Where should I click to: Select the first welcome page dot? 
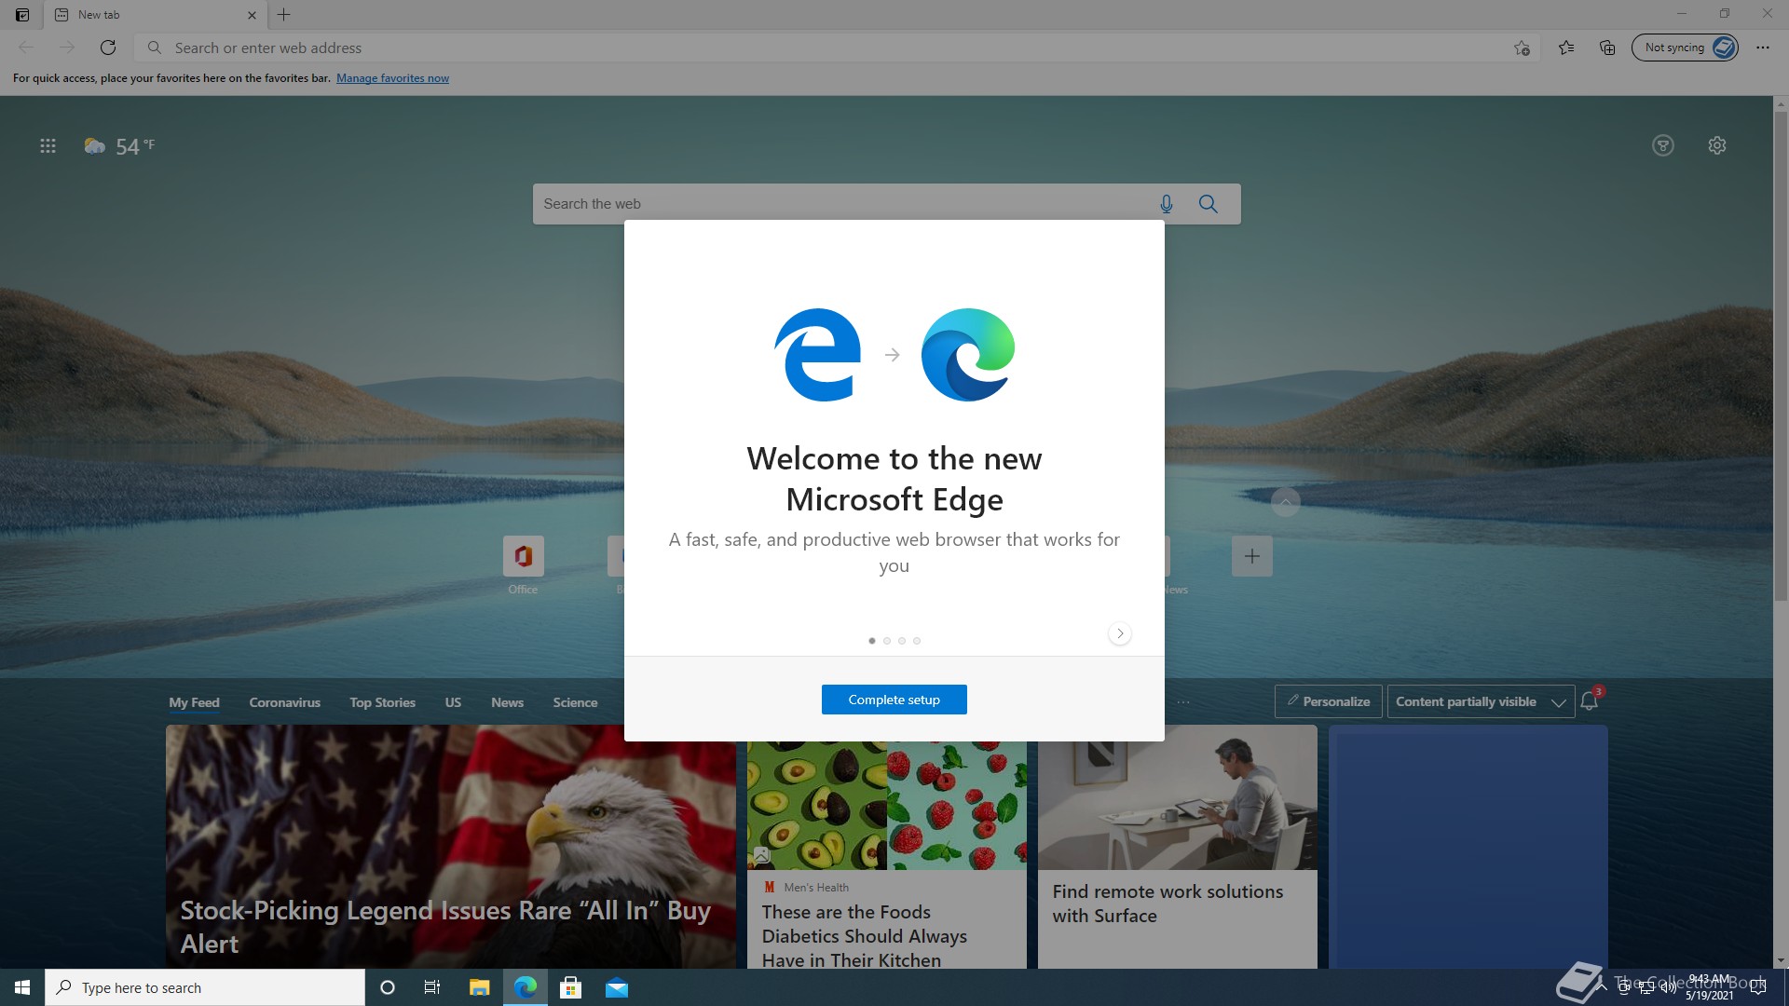pyautogui.click(x=872, y=641)
